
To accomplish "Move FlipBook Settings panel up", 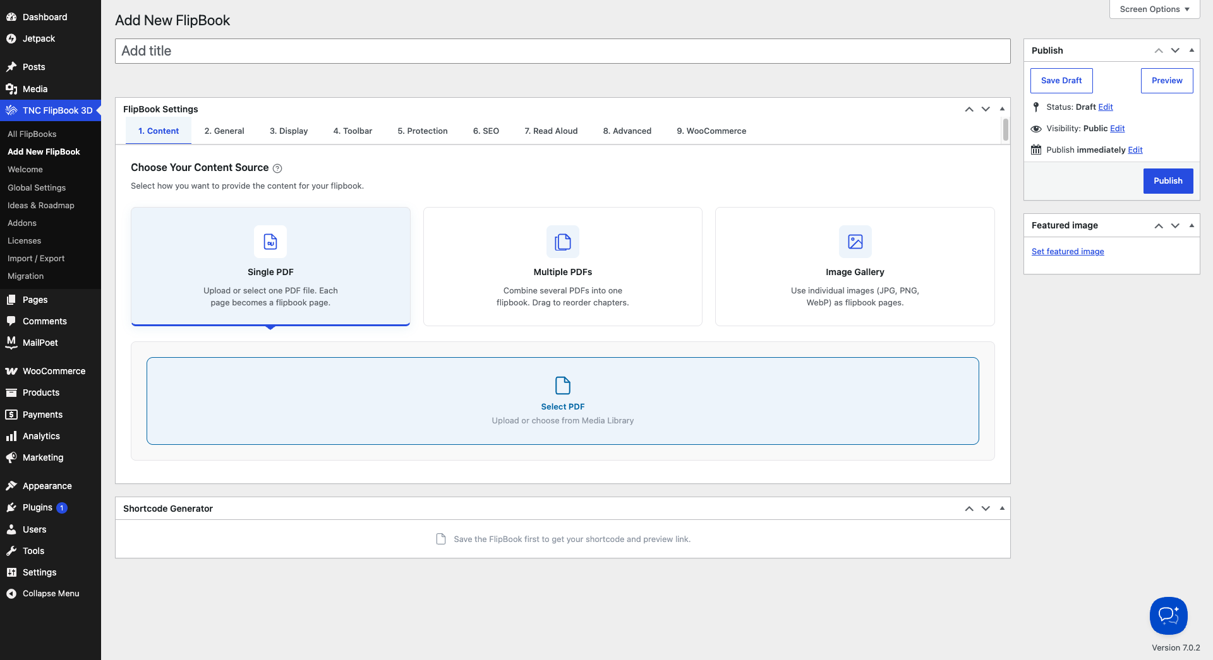I will click(x=969, y=109).
